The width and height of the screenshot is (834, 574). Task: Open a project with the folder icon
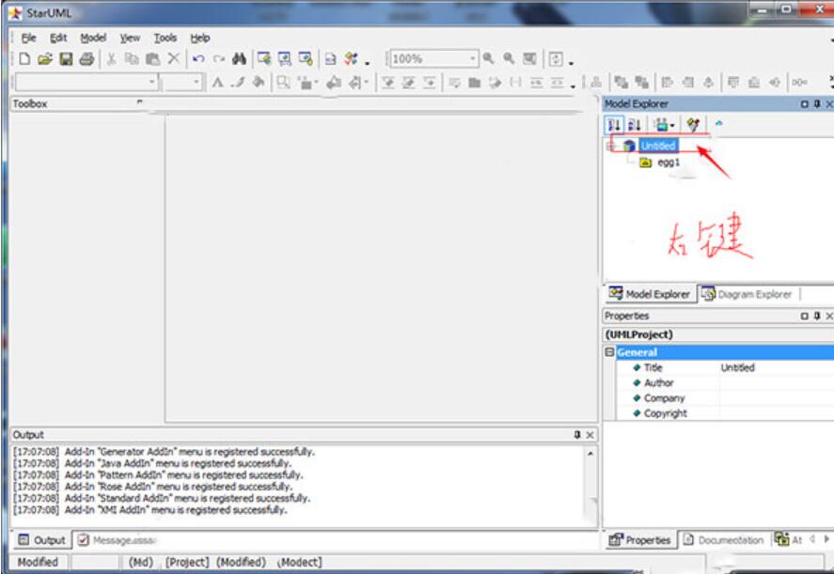click(x=45, y=58)
